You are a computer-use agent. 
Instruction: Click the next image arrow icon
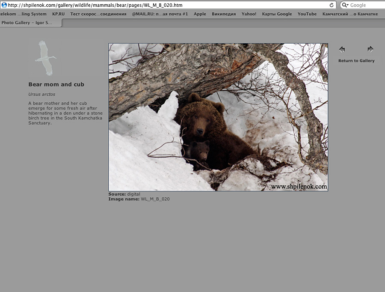coord(370,49)
